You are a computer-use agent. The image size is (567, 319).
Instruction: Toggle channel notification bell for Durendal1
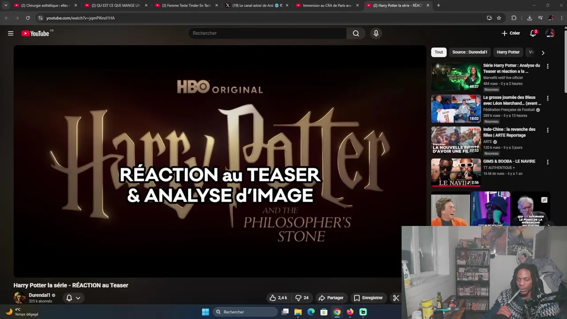[x=69, y=298]
